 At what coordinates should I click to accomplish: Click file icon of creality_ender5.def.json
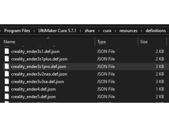coord(6,97)
